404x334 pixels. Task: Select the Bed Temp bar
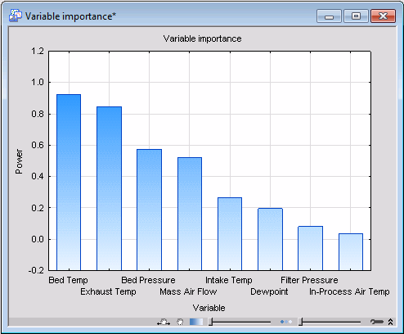tap(69, 183)
